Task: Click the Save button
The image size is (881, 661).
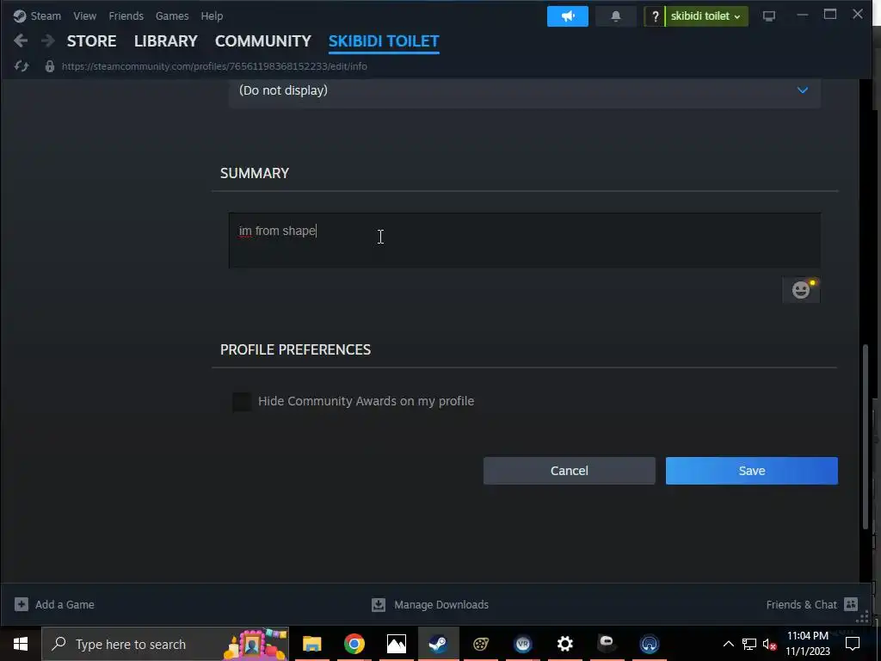Action: click(x=752, y=471)
